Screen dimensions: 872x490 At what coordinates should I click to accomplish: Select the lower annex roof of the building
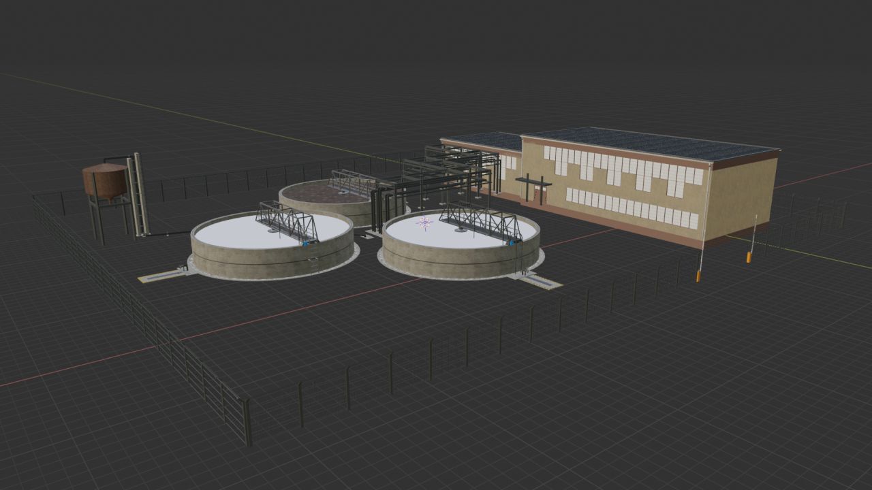tap(481, 141)
